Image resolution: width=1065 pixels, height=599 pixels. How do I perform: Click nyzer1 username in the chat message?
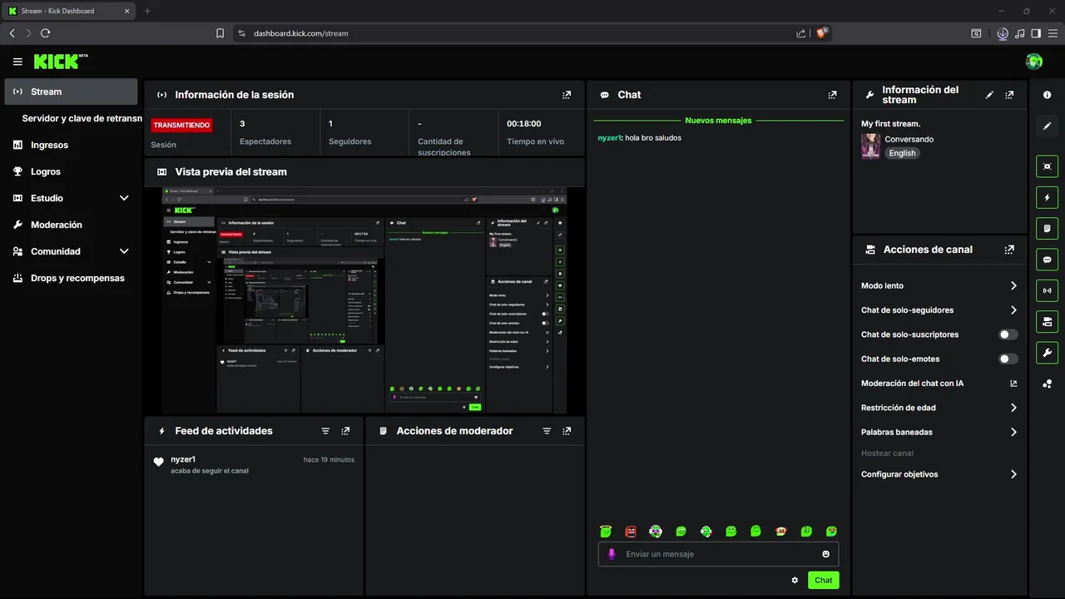609,138
